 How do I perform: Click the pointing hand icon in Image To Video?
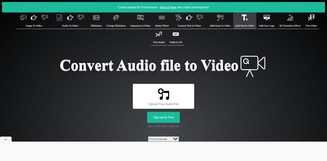click(x=34, y=18)
